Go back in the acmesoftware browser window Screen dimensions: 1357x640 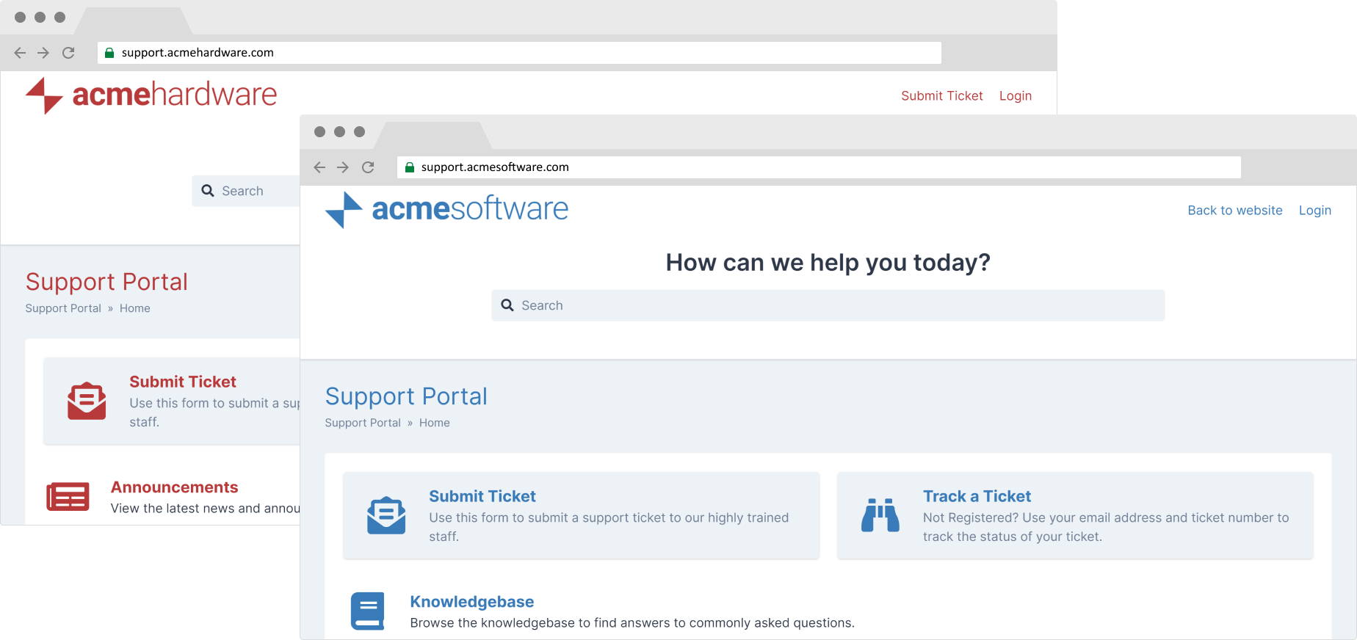319,167
